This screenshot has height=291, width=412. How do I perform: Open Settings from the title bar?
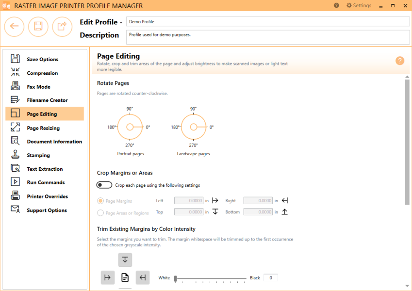[x=359, y=5]
